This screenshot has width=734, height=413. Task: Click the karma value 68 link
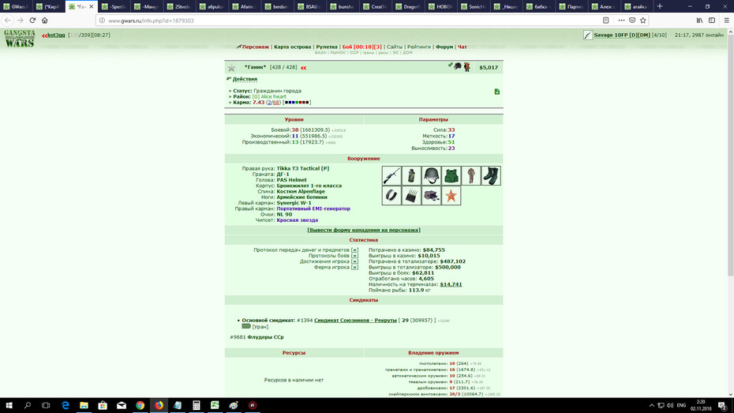point(275,102)
